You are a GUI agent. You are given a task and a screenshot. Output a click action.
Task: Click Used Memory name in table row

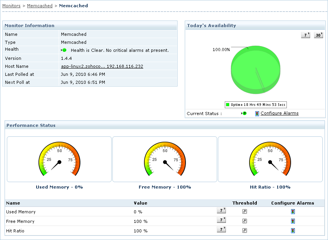pos(21,212)
